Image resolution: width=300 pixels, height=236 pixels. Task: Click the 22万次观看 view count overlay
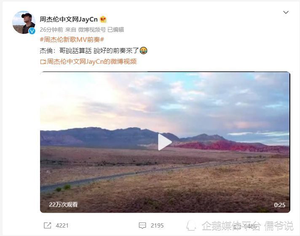click(x=63, y=205)
